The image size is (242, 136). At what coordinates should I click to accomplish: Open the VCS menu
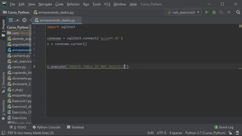click(x=107, y=4)
